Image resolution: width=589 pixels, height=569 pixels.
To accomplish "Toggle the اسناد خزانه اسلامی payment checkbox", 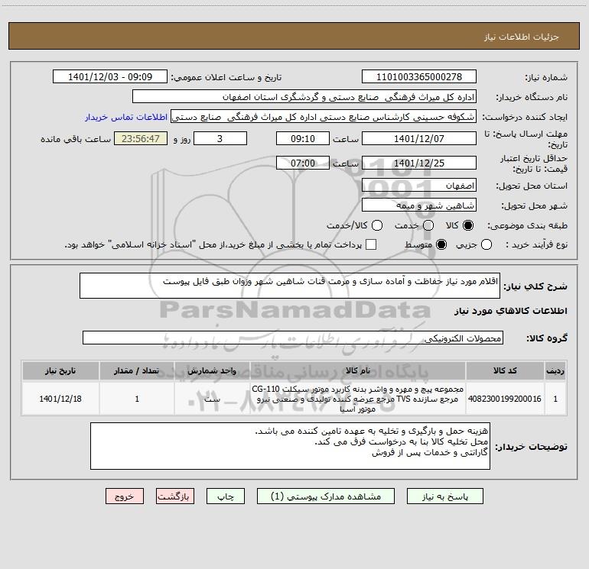I will point(371,244).
